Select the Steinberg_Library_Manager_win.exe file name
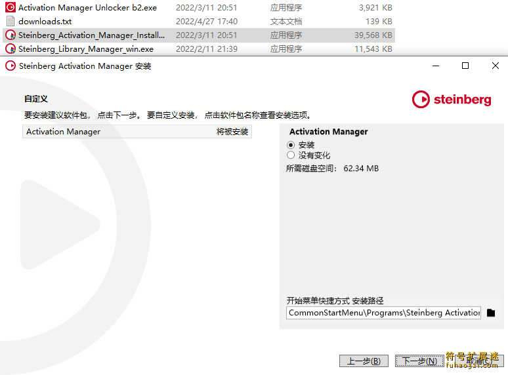This screenshot has height=375, width=508. coord(86,49)
